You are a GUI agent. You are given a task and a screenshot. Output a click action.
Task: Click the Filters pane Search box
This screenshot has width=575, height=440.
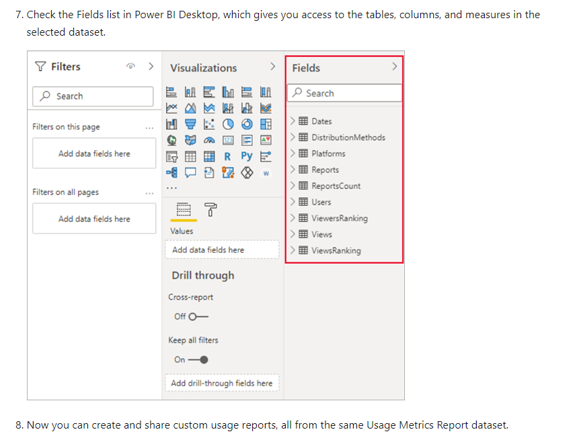coord(93,96)
